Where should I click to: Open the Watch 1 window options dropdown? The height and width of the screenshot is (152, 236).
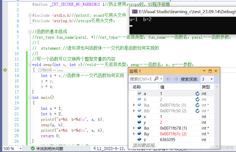(204, 71)
